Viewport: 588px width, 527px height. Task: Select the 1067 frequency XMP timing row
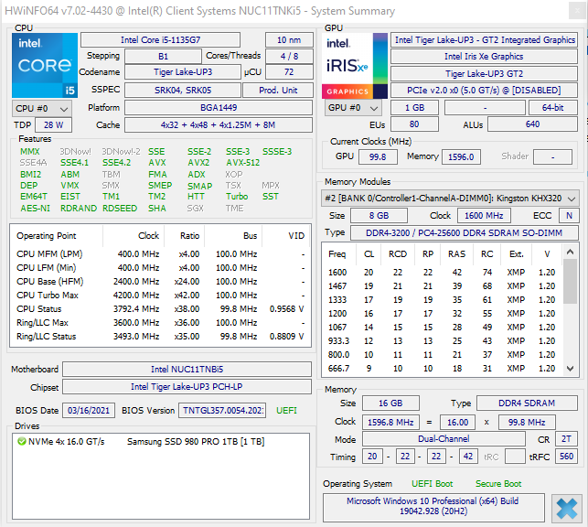click(442, 328)
